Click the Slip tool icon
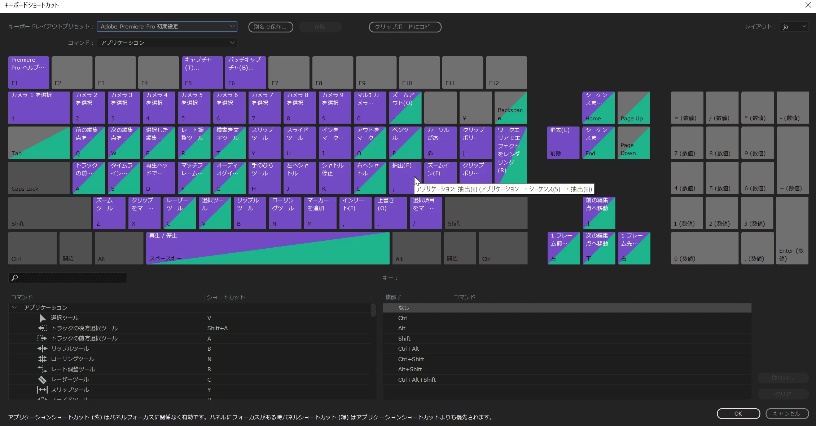 pos(42,390)
